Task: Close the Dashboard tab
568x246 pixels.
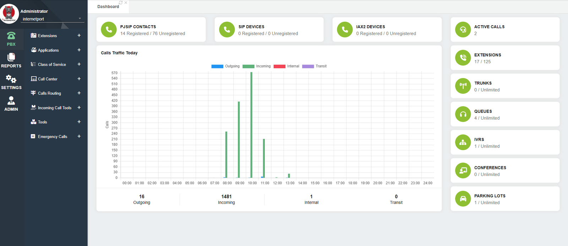Action: pos(126,2)
